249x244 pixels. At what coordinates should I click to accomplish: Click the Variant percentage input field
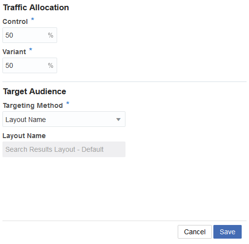tap(30, 65)
